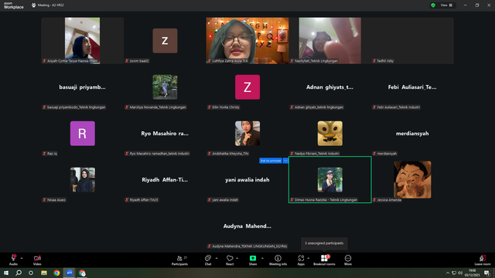This screenshot has height=278, width=495.
Task: Open the More options menu
Action: [348, 259]
